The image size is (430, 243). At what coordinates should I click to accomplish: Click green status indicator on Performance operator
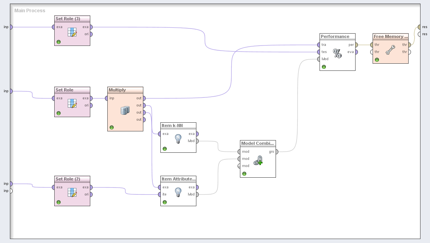[324, 67]
